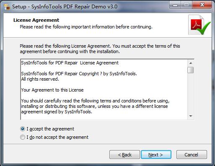Viewport: 215px width, 166px height.
Task: Click the empty scrollbar track below thumb
Action: [x=191, y=93]
